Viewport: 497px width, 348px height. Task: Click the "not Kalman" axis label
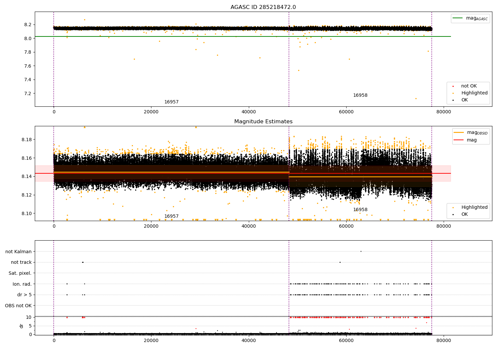[x=19, y=252]
